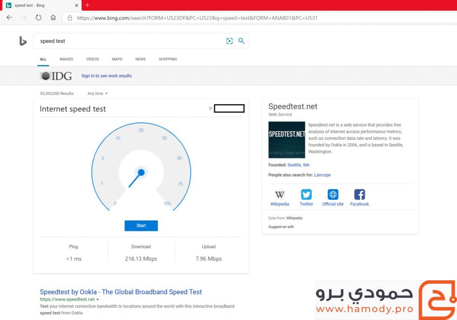Screen dimensions: 457x320
Task: Expand arrow next to speedtest.net URL
Action: 98,299
